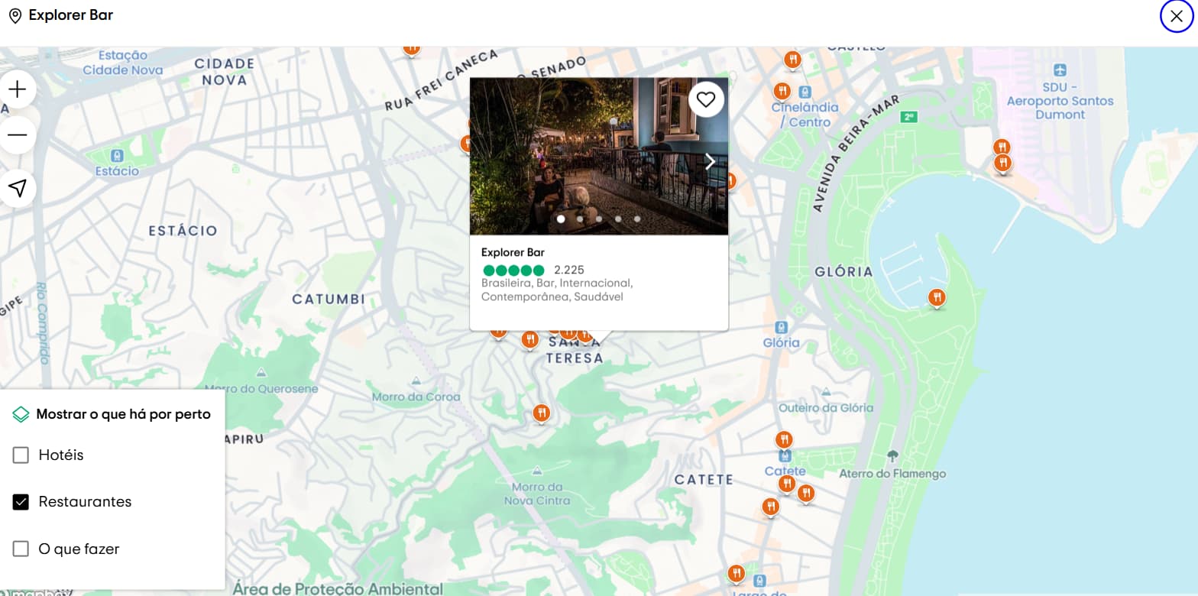
Task: Enable the Hotéis checkbox
Action: click(21, 455)
